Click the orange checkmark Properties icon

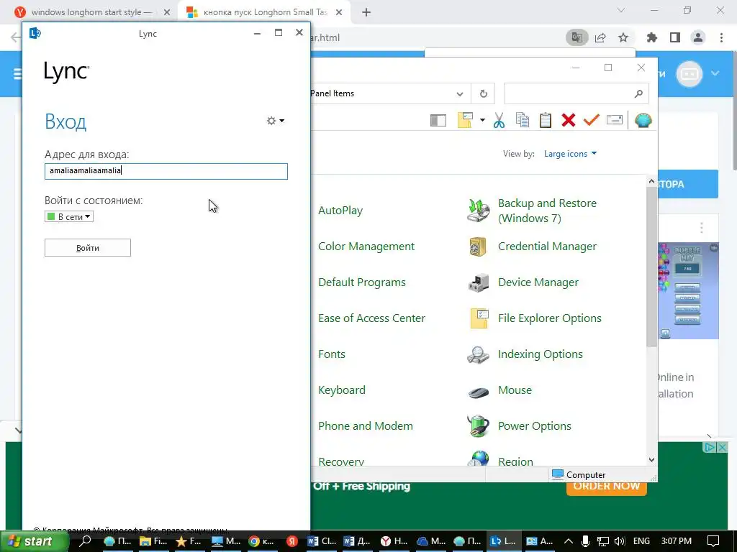tap(592, 120)
